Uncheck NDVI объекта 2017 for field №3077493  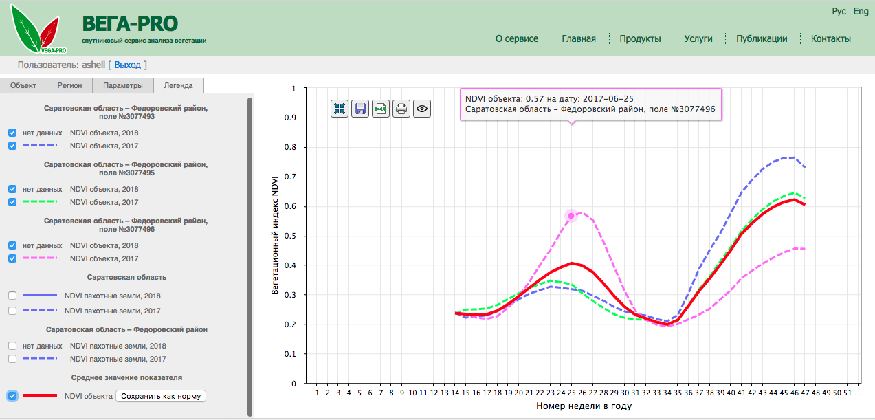[12, 146]
